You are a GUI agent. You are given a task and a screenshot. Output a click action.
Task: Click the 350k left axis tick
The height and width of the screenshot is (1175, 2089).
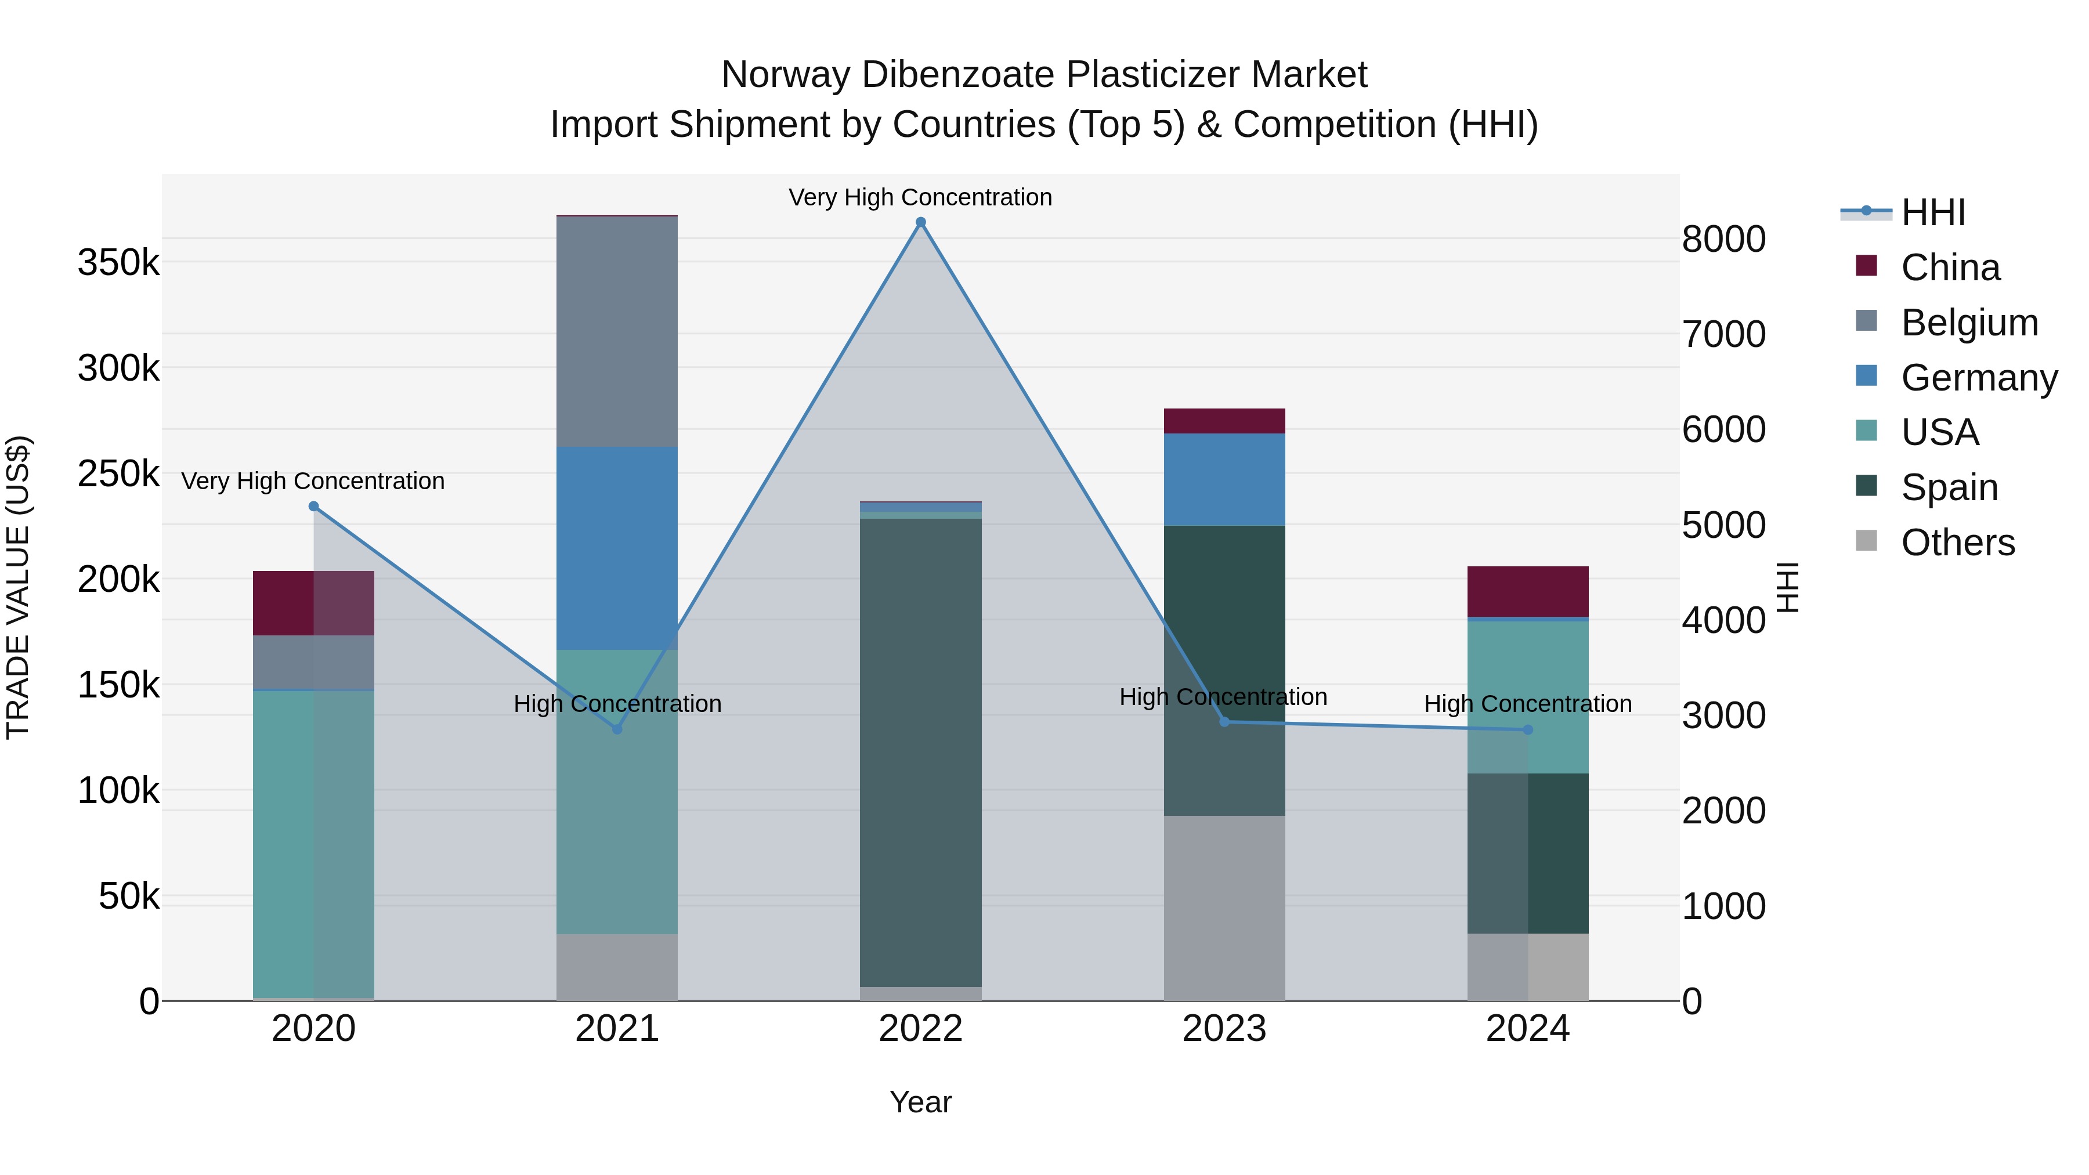[x=118, y=263]
